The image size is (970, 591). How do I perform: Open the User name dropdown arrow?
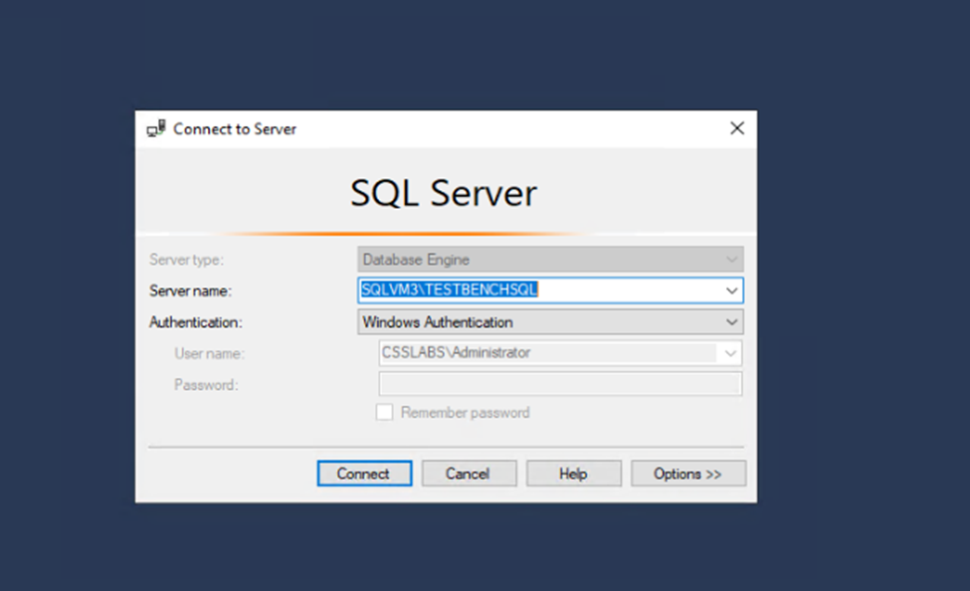click(730, 353)
